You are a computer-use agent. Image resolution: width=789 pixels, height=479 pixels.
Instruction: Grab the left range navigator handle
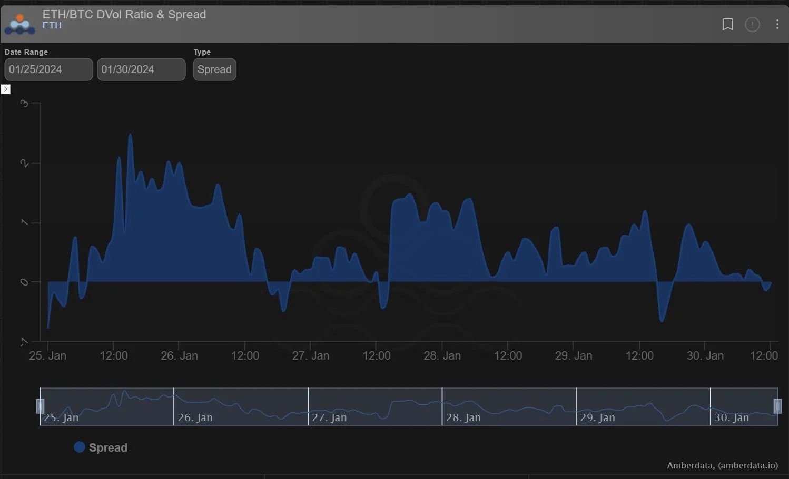40,406
